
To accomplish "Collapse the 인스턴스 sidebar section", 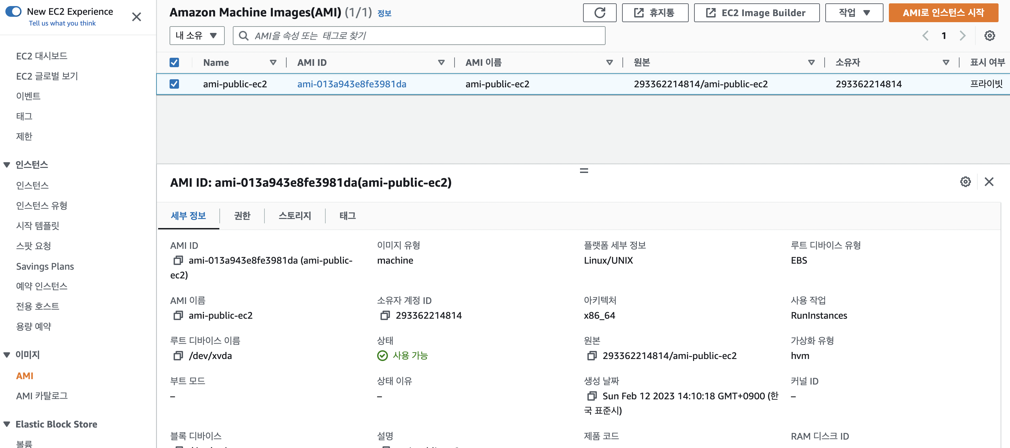I will [7, 165].
